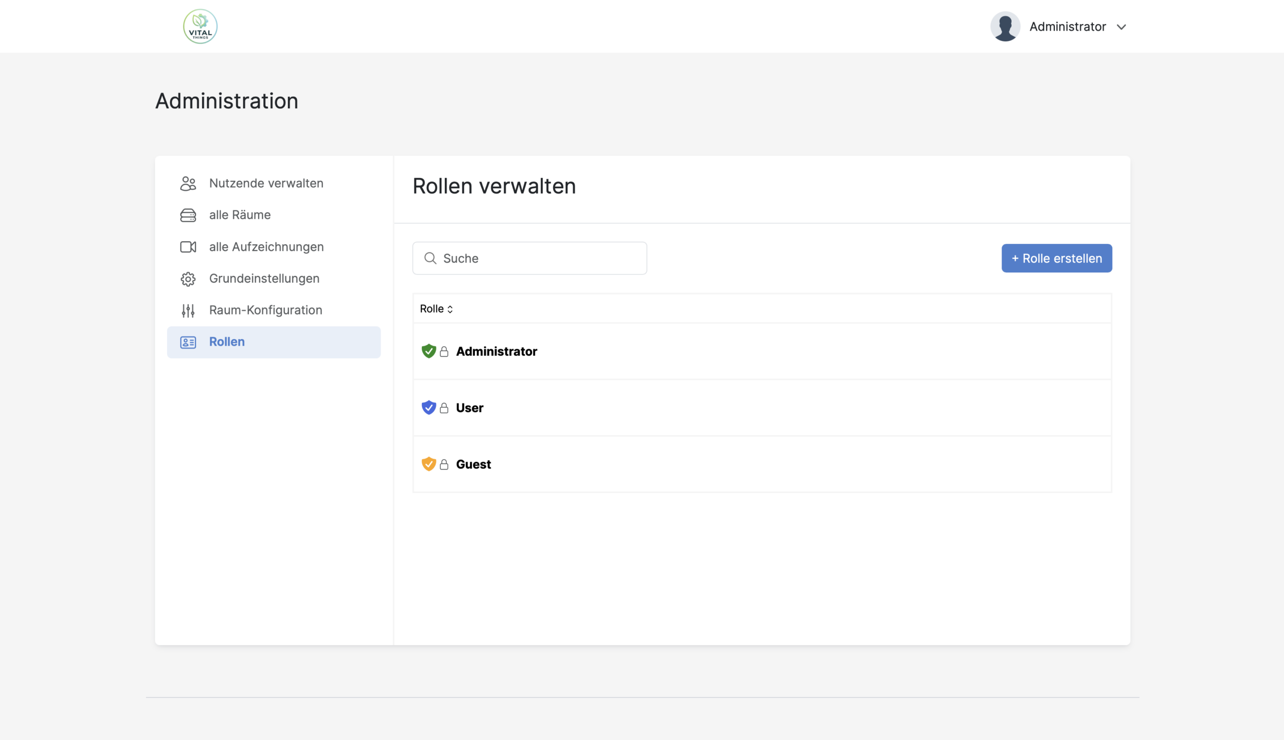Click the magnifier icon in search box
The width and height of the screenshot is (1284, 740).
point(430,258)
